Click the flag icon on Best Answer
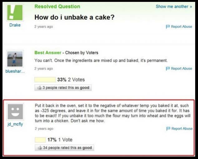The height and width of the screenshot is (159, 198). click(168, 68)
